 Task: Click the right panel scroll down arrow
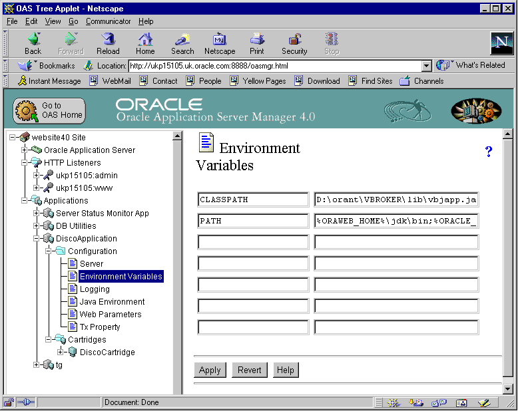coord(508,389)
